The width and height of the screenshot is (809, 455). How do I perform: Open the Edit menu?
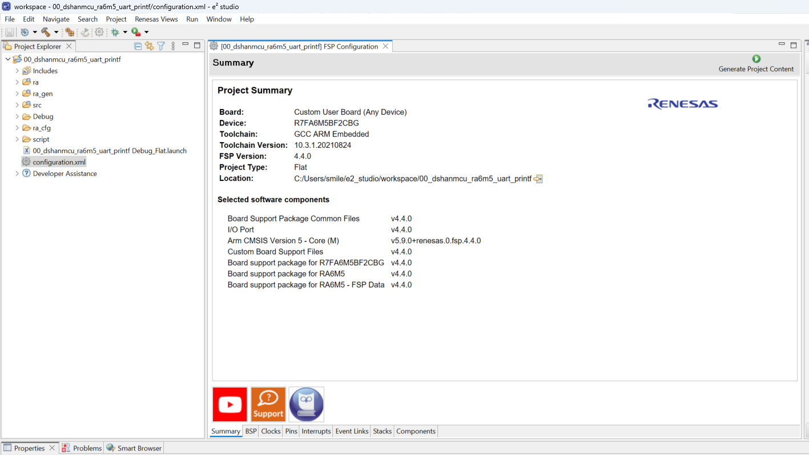coord(29,19)
